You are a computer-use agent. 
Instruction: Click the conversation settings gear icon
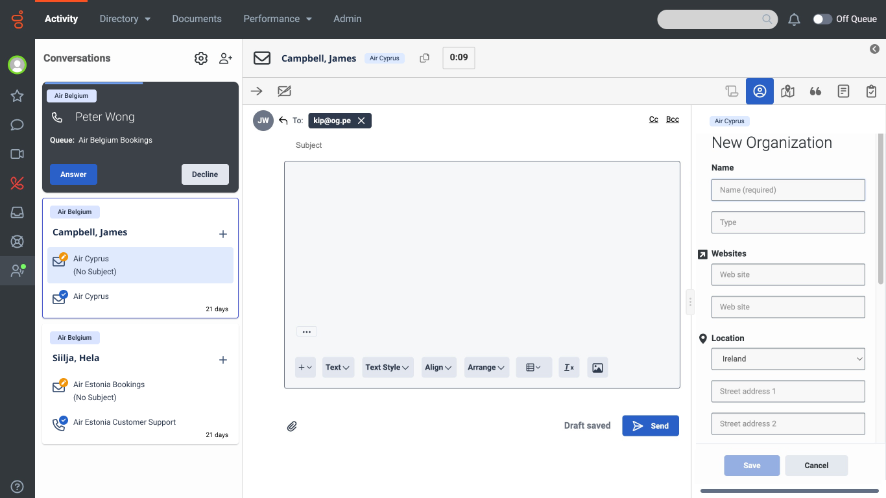[x=201, y=58]
